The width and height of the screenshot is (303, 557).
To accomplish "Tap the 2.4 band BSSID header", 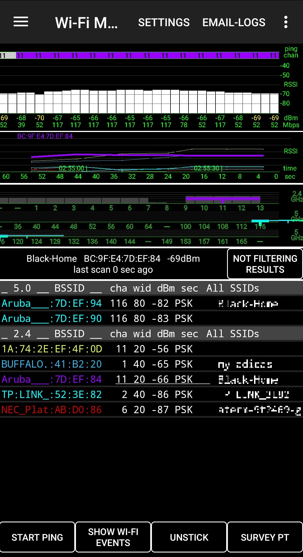I will coord(151,334).
